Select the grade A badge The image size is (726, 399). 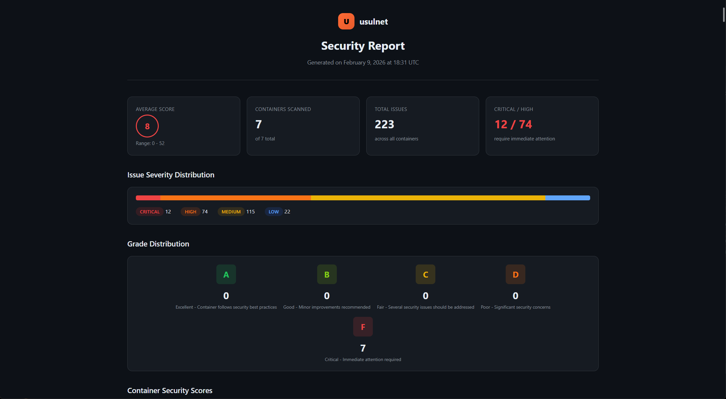coord(226,274)
